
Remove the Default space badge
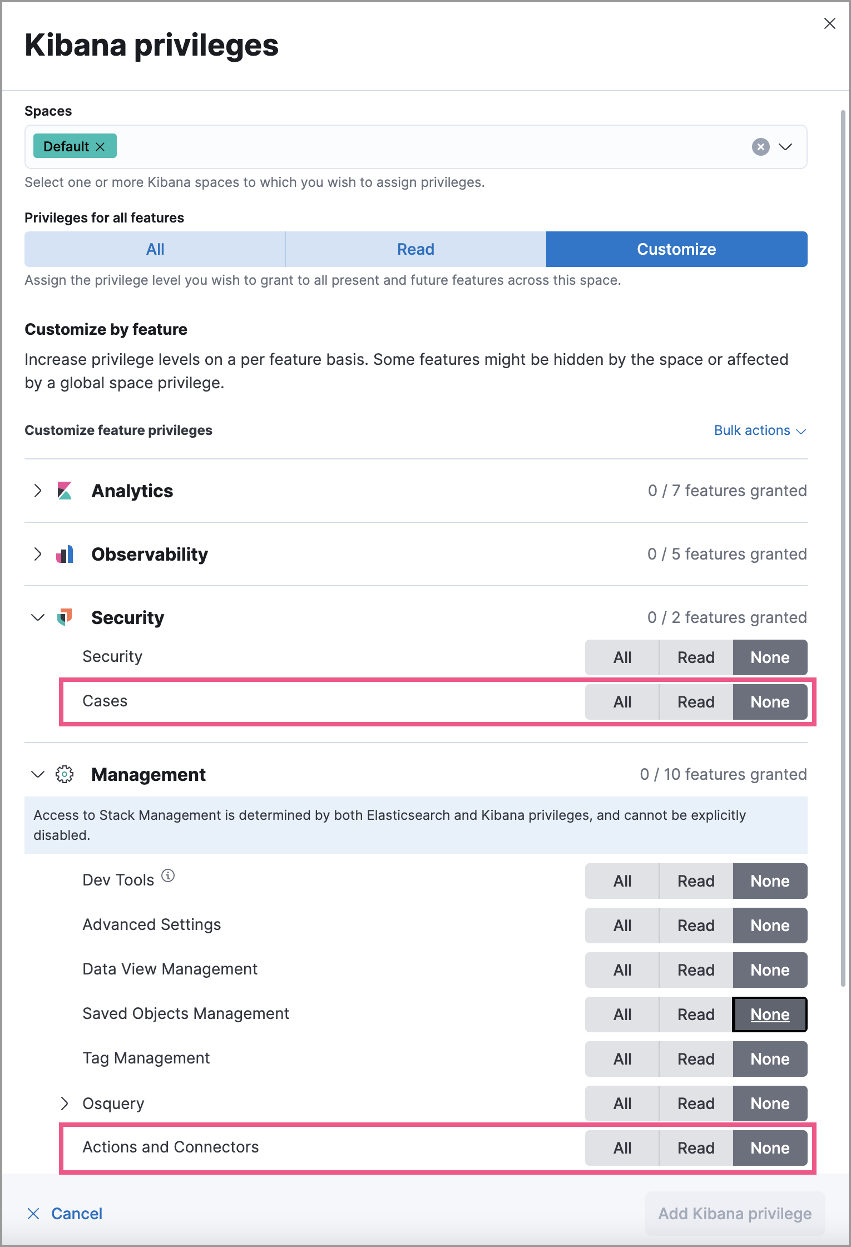101,146
